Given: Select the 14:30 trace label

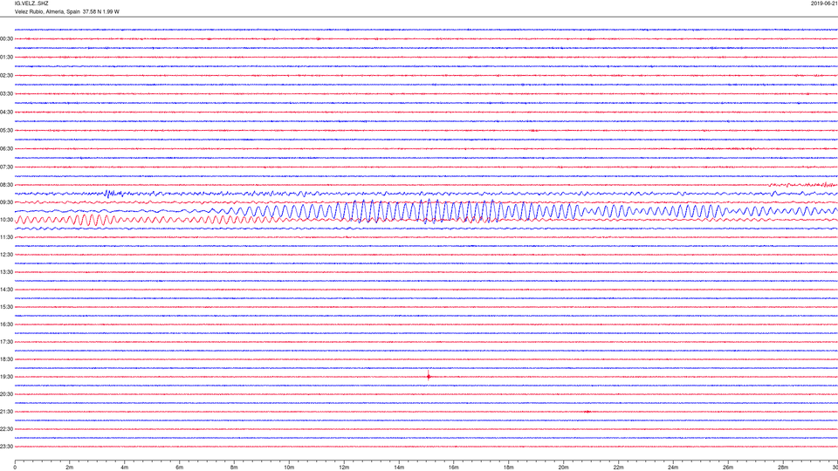Looking at the screenshot, I should (6, 290).
